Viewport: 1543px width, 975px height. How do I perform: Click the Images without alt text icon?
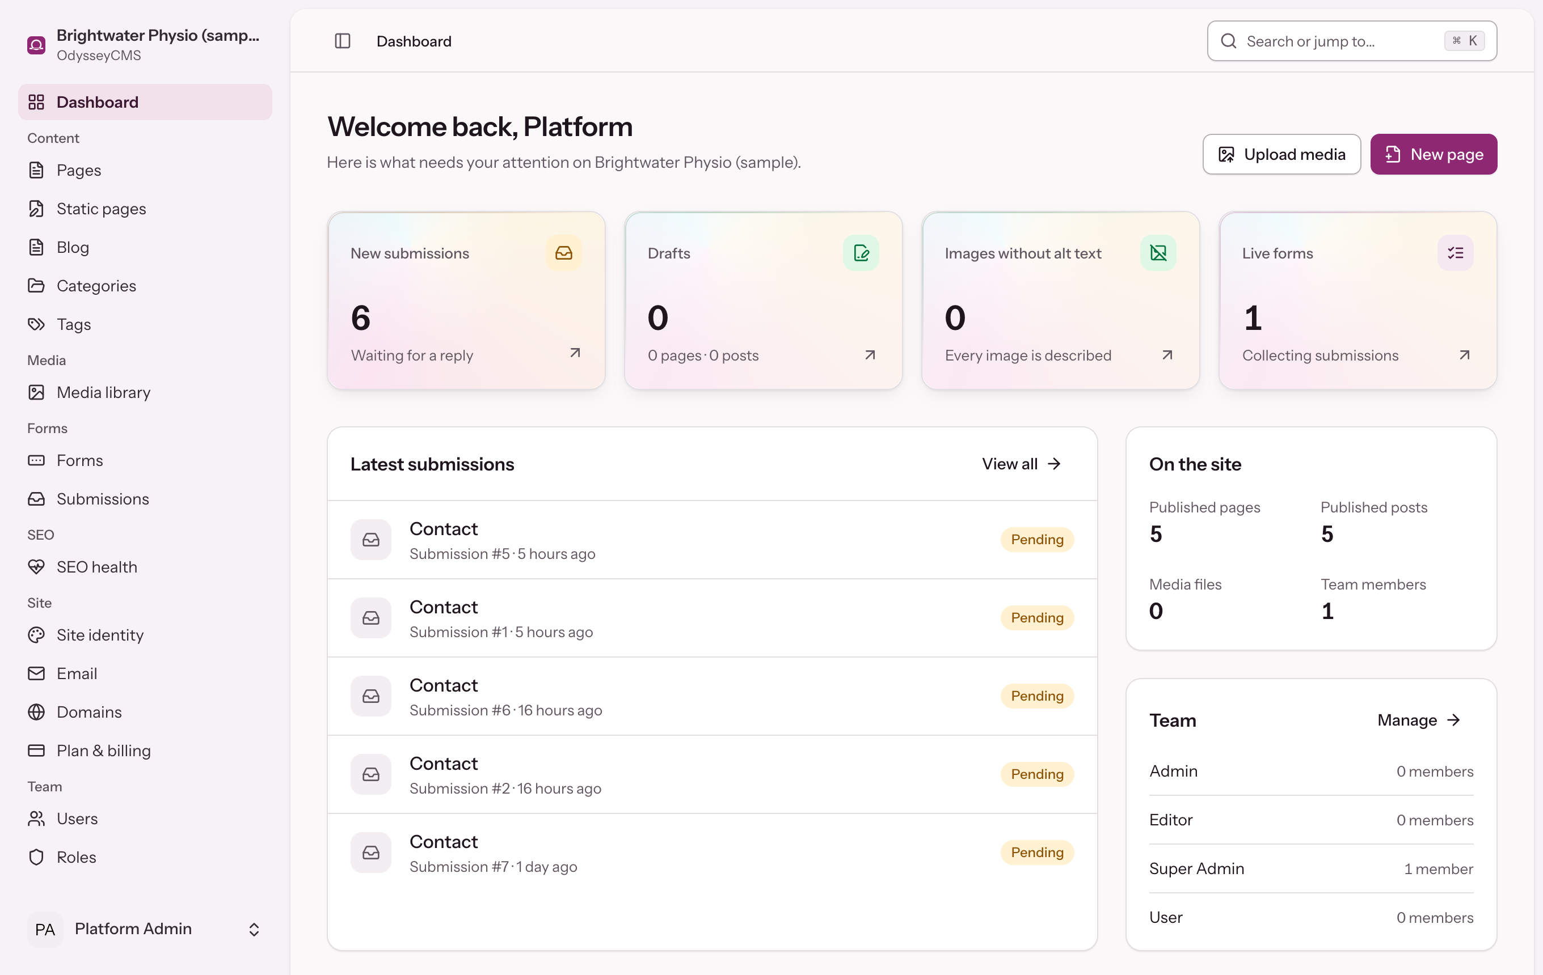1158,253
